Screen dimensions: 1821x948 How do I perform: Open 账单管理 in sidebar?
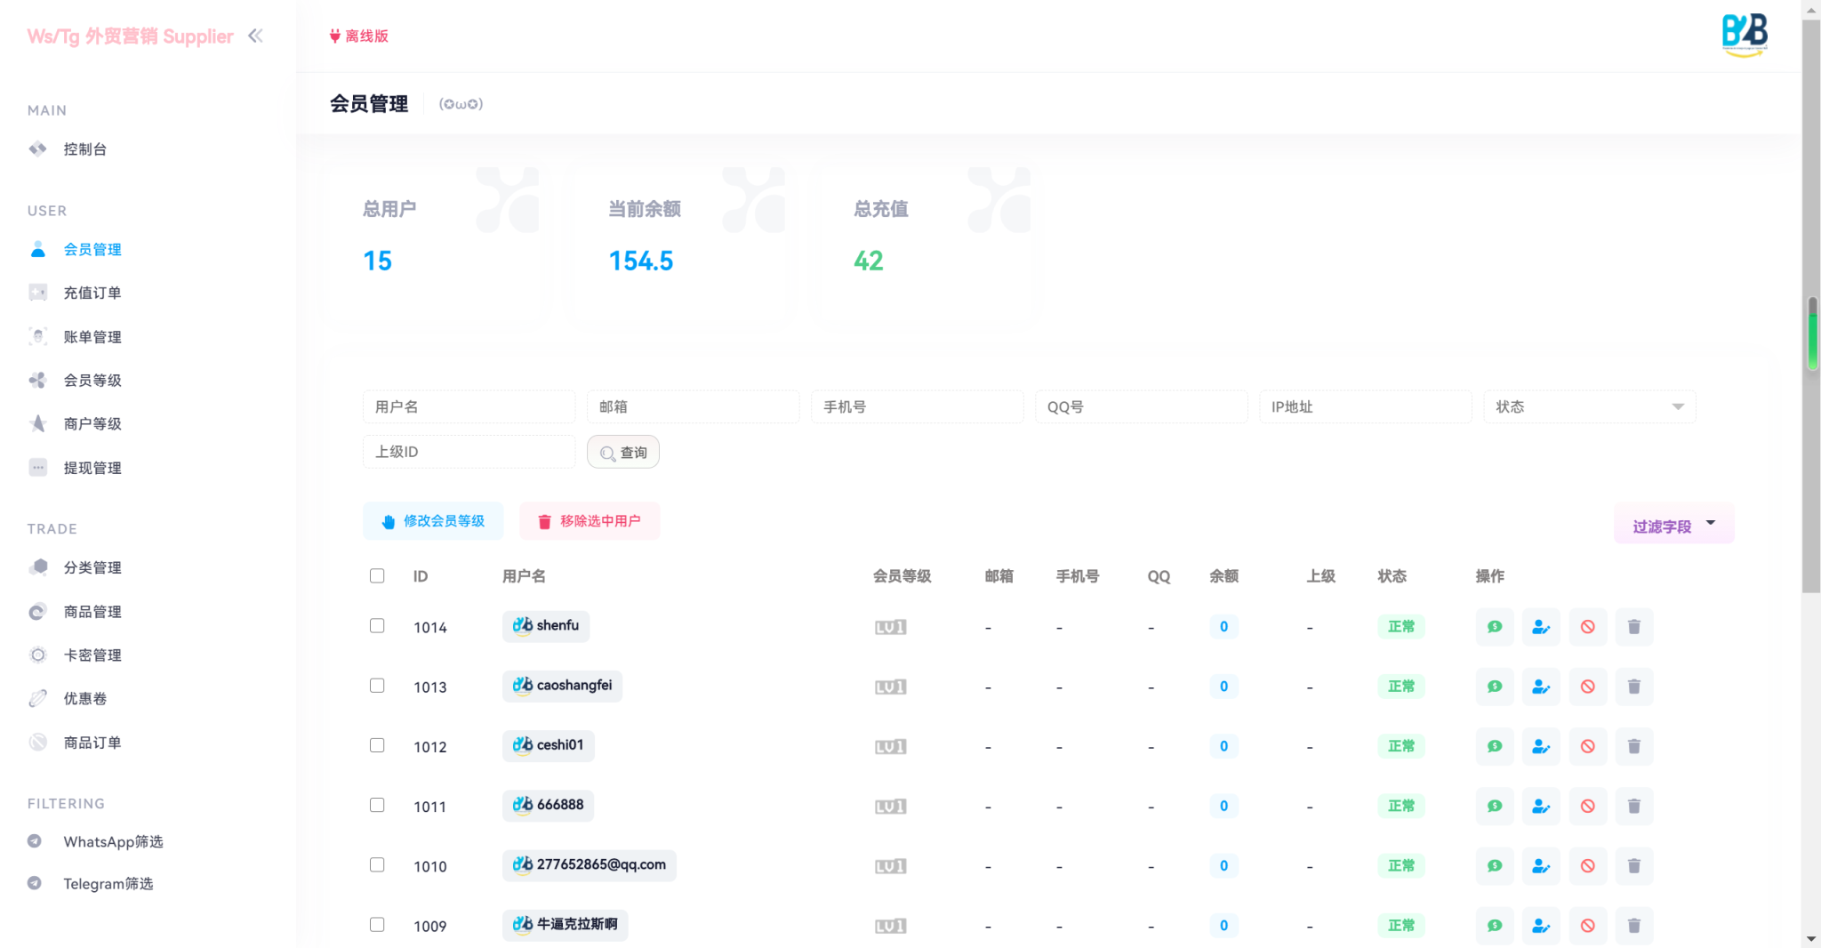pyautogui.click(x=92, y=337)
